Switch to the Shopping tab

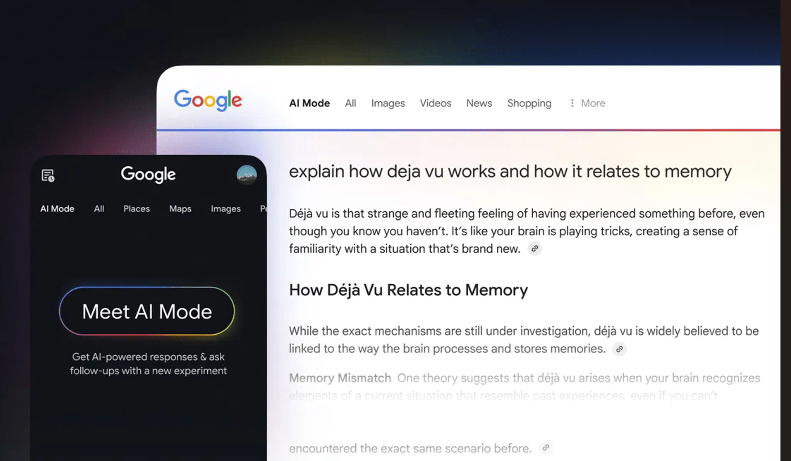pyautogui.click(x=529, y=103)
